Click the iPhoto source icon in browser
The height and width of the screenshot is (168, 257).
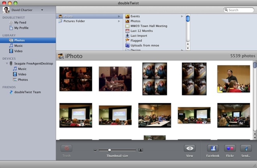pos(60,16)
